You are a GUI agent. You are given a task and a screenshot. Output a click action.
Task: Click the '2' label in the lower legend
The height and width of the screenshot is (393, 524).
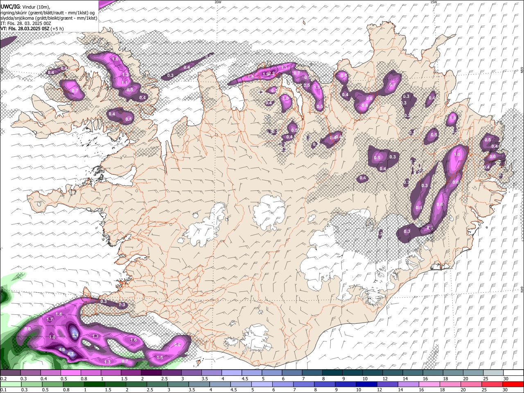(127, 390)
